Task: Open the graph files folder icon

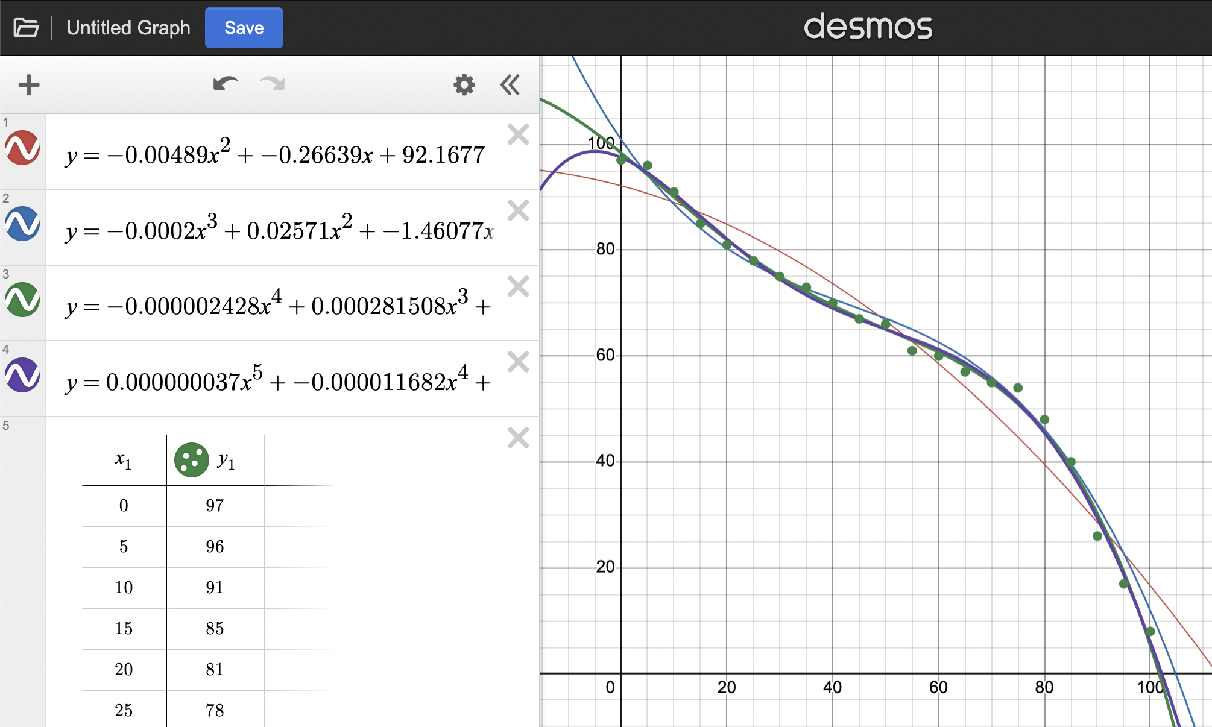Action: pyautogui.click(x=26, y=28)
